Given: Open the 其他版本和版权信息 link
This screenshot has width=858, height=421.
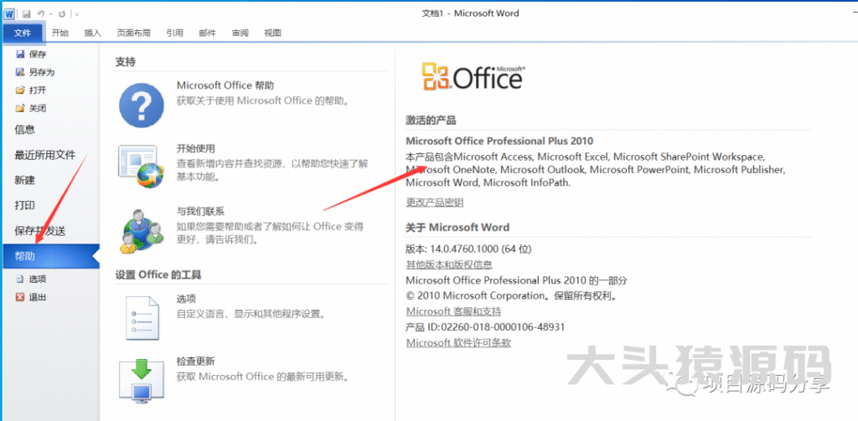Looking at the screenshot, I should click(449, 264).
